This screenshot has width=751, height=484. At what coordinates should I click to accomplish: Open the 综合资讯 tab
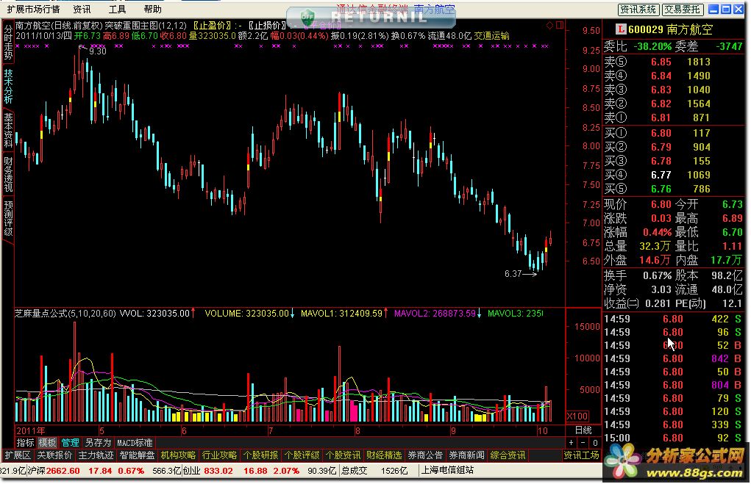click(x=508, y=455)
